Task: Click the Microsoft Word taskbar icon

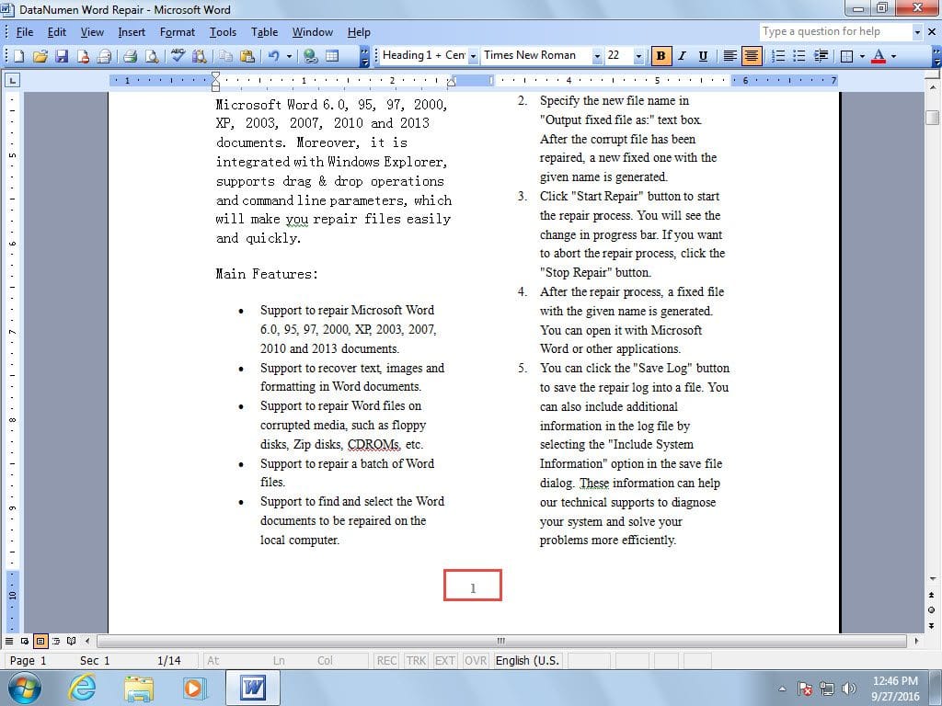Action: 251,688
